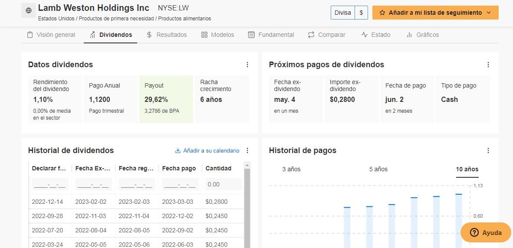This screenshot has height=248, width=513.
Task: Click the 2023-03-03 payment date cell
Action: coord(178,202)
